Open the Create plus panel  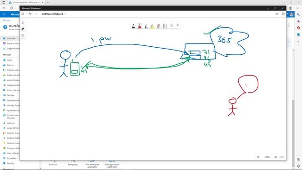coord(23,35)
